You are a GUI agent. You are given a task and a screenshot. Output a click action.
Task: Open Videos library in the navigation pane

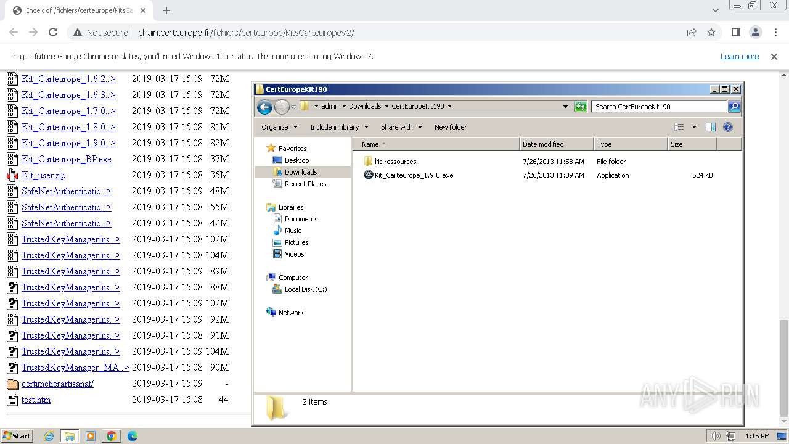pos(294,254)
